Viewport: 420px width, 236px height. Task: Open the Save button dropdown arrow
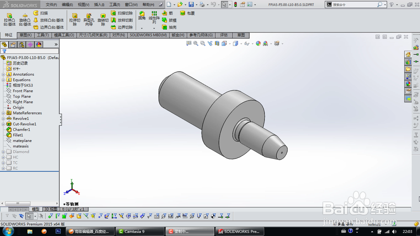[x=196, y=5]
